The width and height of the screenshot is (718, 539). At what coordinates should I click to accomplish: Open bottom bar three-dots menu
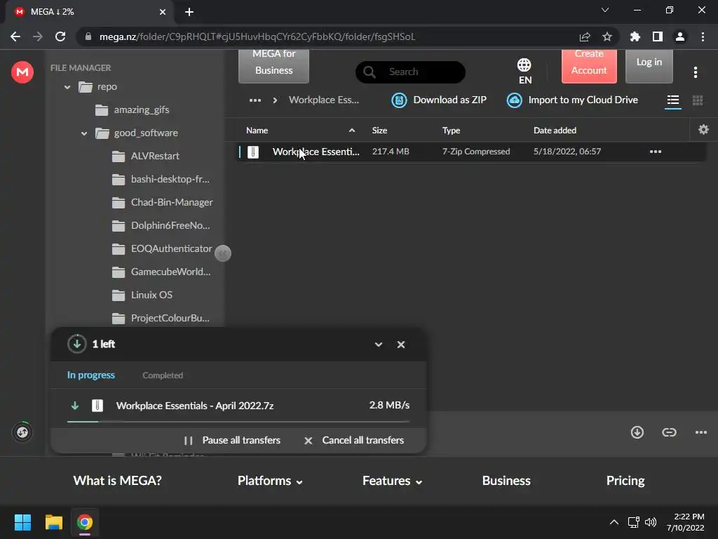pyautogui.click(x=700, y=432)
